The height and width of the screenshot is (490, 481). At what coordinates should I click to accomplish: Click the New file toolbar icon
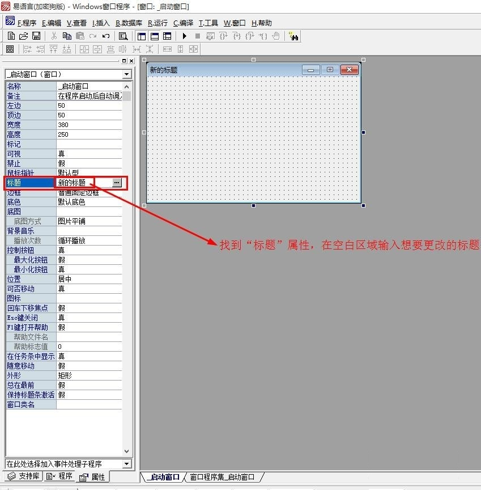pyautogui.click(x=11, y=36)
